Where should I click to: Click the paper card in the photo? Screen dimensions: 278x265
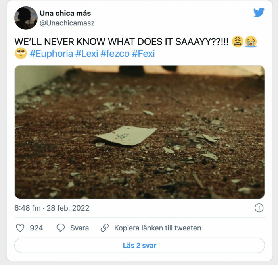coord(127,135)
